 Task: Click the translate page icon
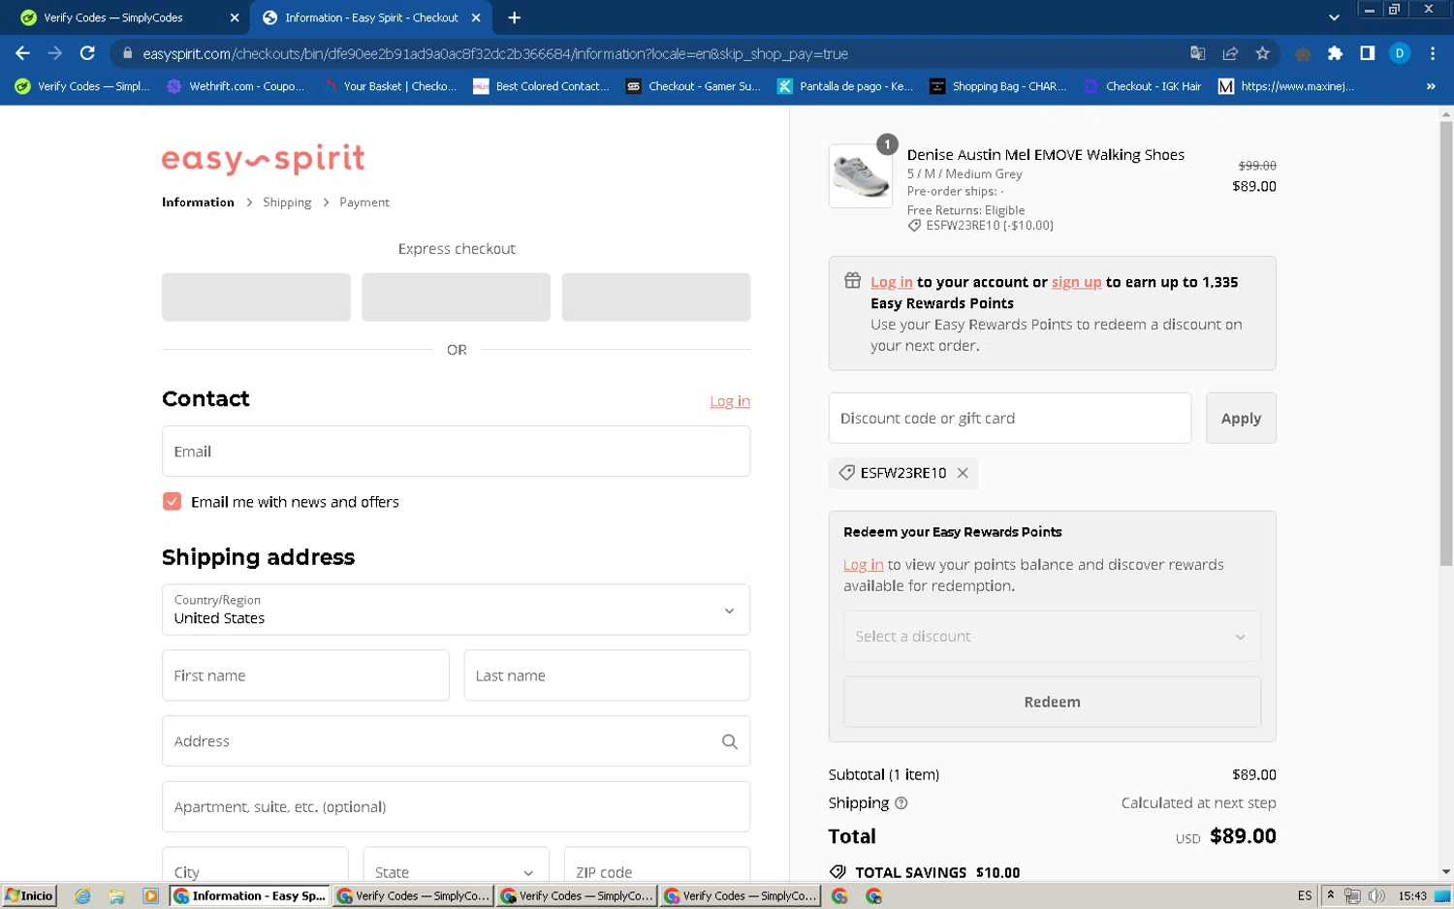point(1198,53)
